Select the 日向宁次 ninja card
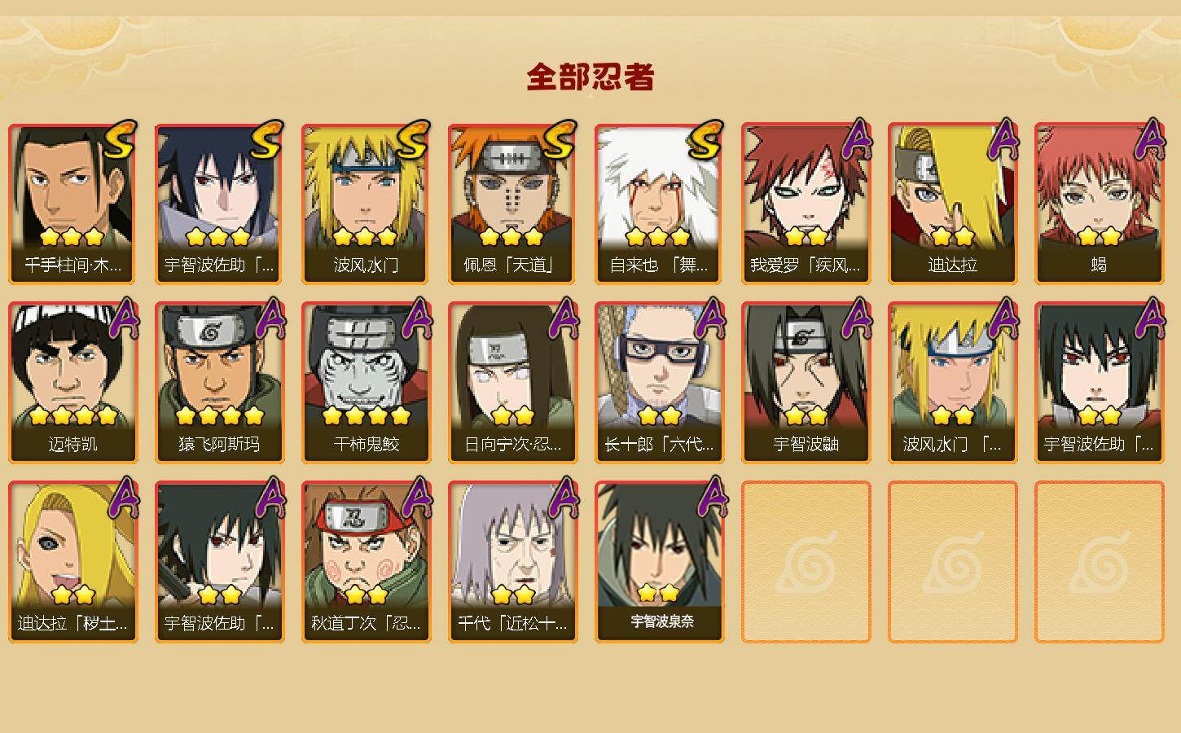1181x733 pixels. pos(513,383)
